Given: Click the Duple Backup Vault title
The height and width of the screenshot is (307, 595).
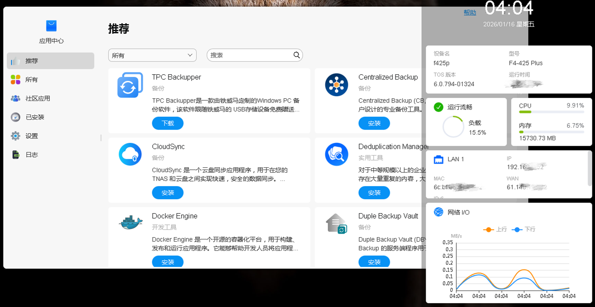Looking at the screenshot, I should coord(388,216).
